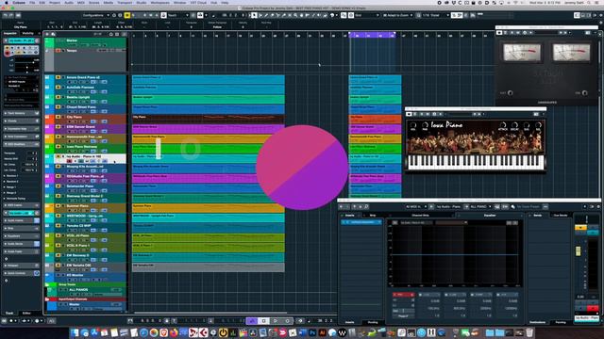Open Firefox from the Dock
This screenshot has width=604, height=339.
174,332
